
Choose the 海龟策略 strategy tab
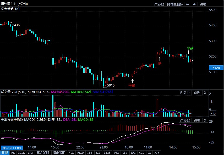(59, 153)
